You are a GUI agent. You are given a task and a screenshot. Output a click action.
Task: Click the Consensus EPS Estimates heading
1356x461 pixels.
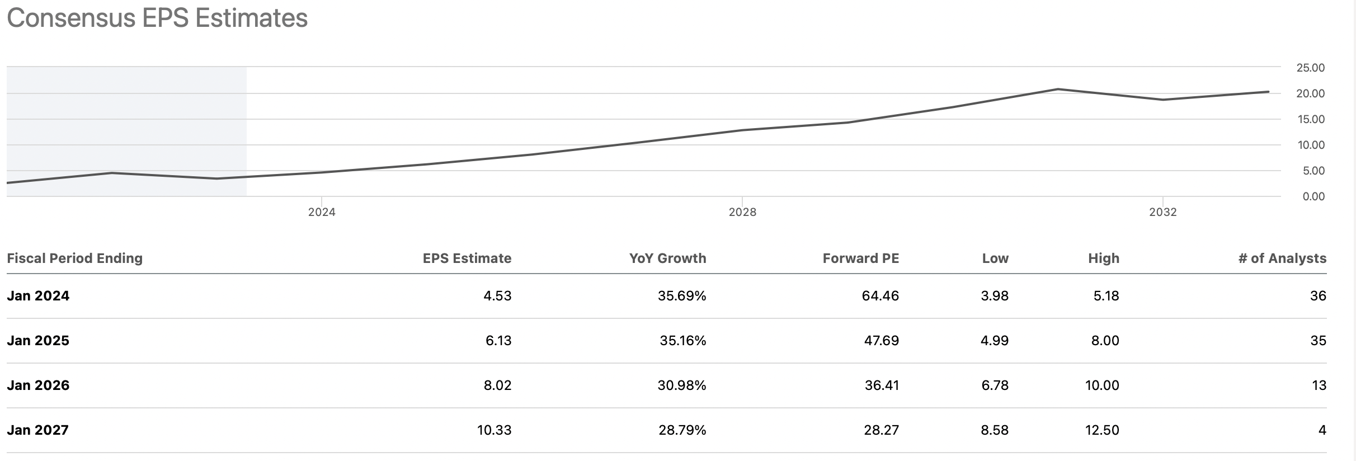point(157,18)
